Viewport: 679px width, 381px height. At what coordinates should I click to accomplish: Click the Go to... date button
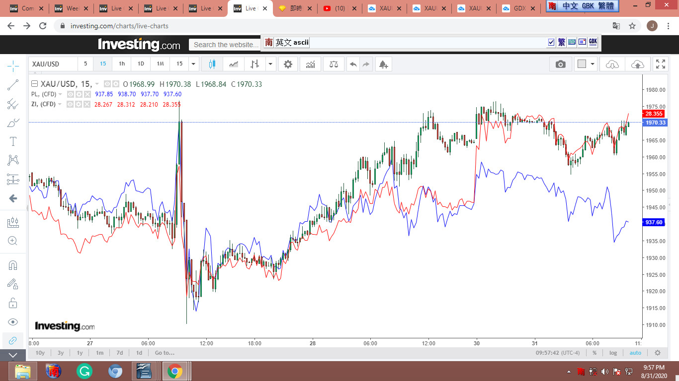click(165, 353)
